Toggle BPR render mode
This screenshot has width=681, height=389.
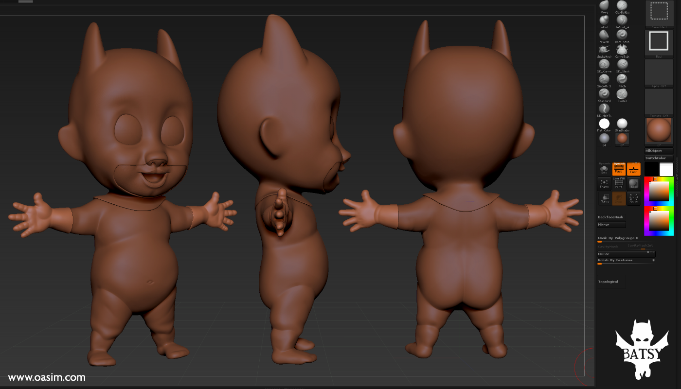pos(634,184)
